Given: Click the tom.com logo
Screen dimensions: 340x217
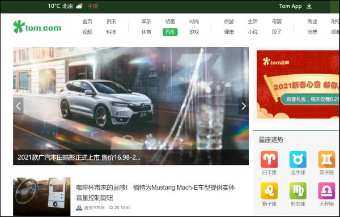Looking at the screenshot, I should [x=37, y=27].
